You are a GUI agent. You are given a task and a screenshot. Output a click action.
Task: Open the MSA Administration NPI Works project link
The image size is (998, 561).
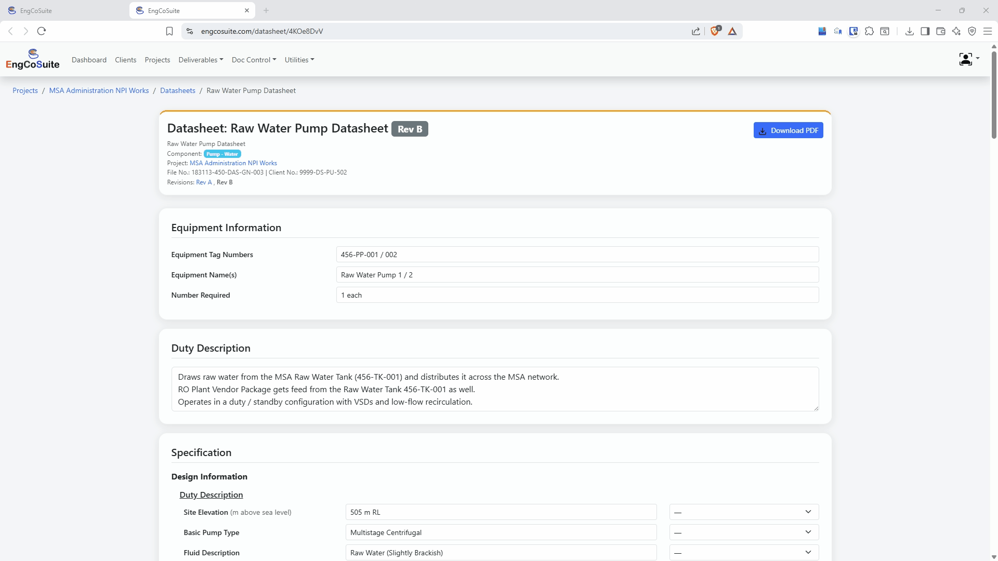[233, 163]
